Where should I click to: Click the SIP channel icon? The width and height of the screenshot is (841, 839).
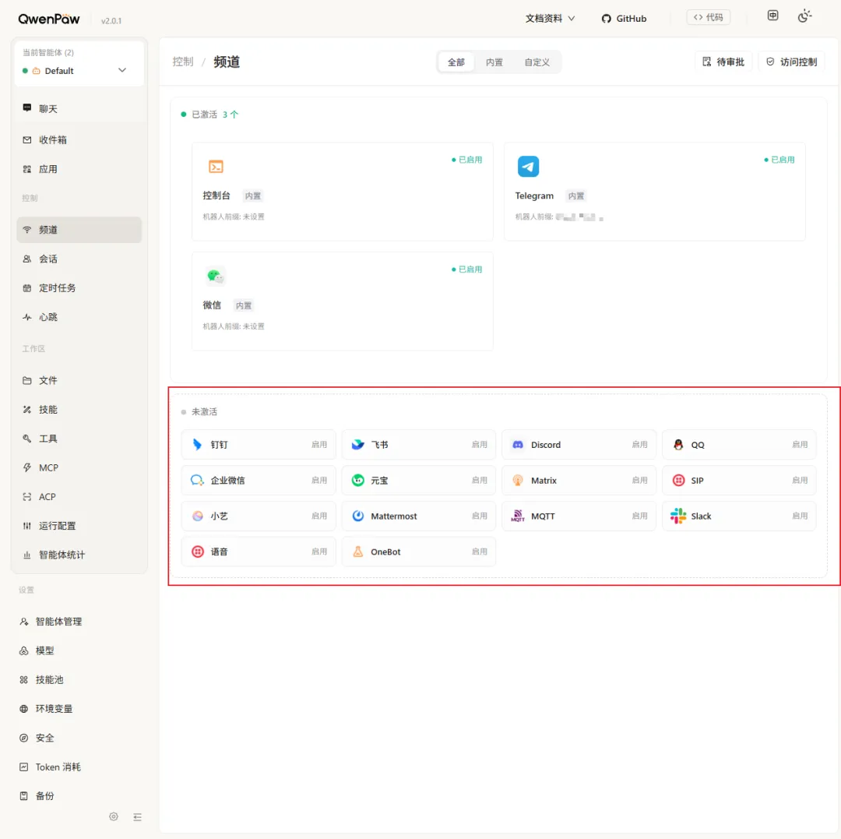pos(678,480)
